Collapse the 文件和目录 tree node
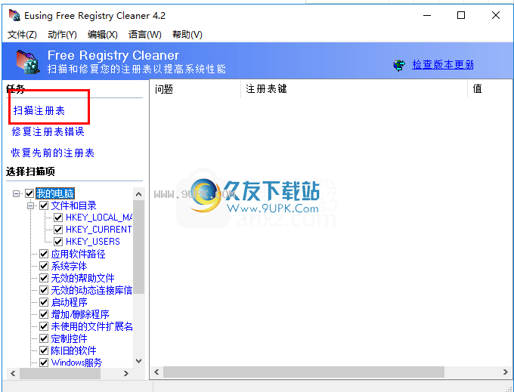514x392 pixels. 30,205
